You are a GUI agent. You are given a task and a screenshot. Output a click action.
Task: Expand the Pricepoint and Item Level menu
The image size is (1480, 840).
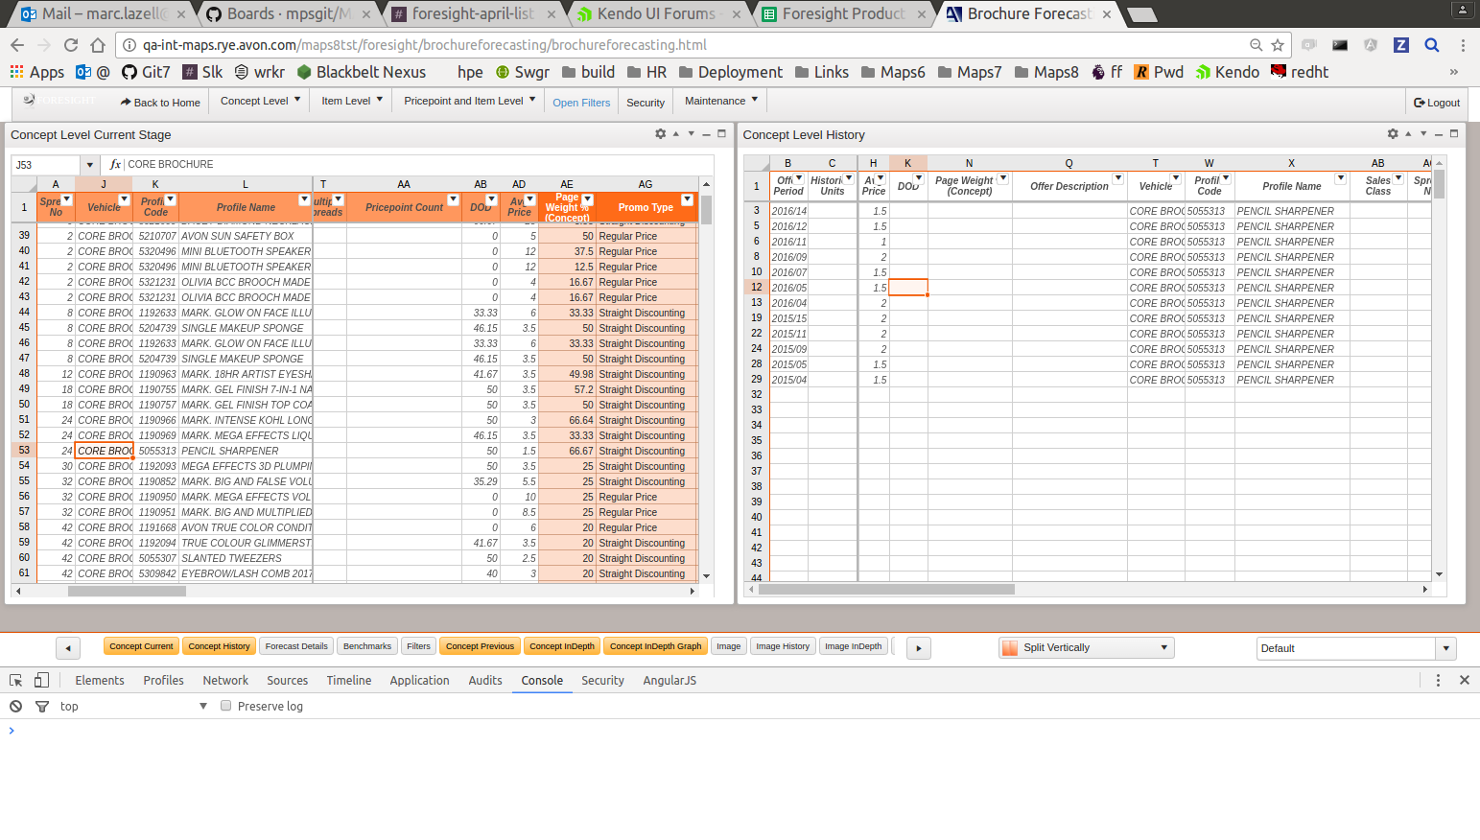(469, 101)
